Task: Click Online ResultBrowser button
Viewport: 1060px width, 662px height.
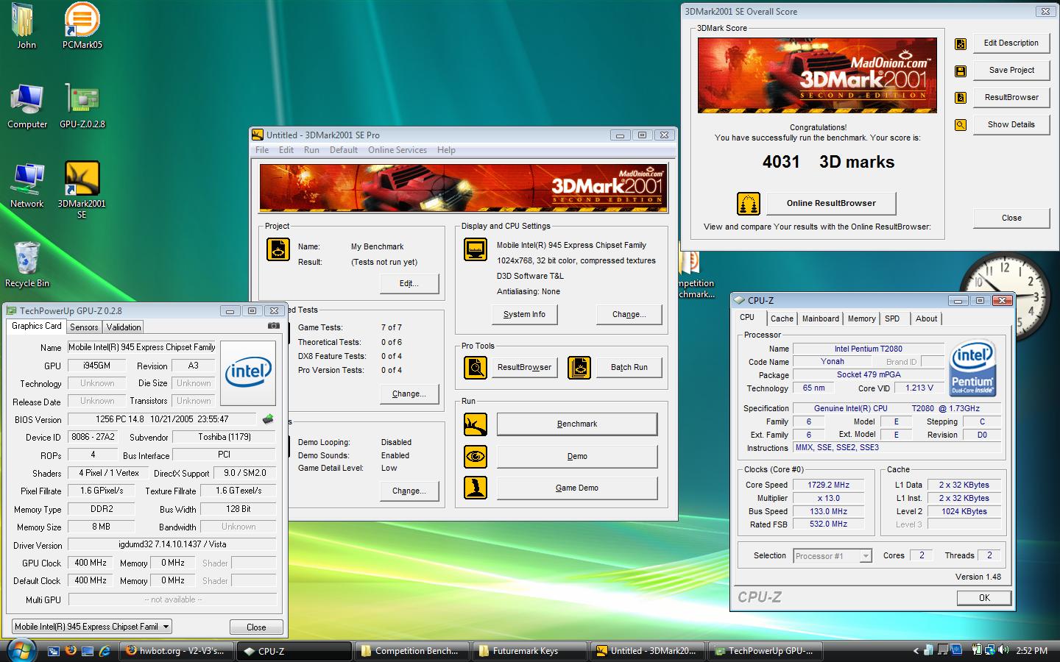Action: pyautogui.click(x=831, y=204)
